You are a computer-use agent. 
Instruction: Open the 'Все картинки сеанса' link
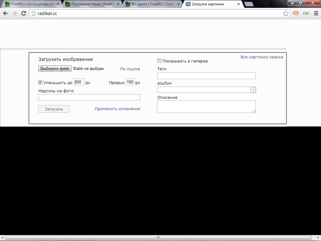point(262,57)
